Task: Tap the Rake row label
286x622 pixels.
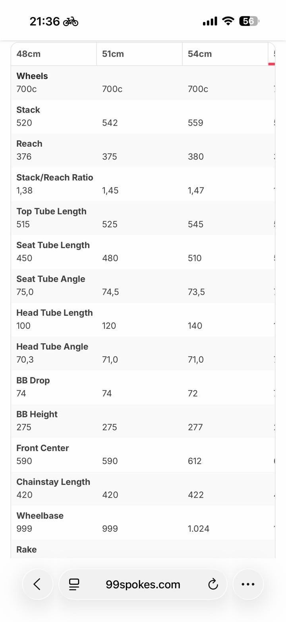Action: 27,549
